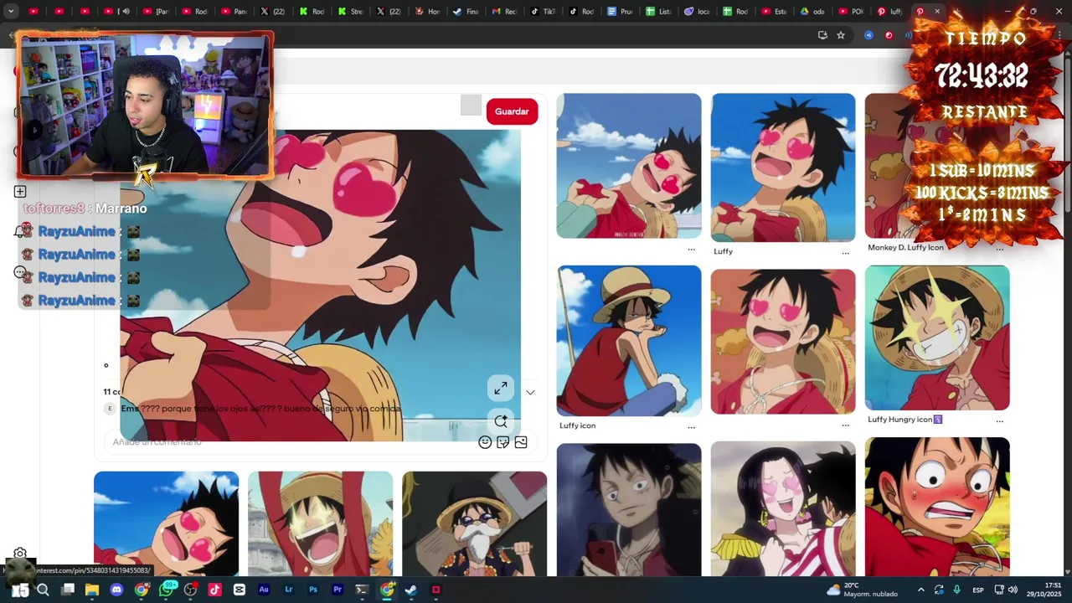Open Pinterest notifications bell in sidebar
This screenshot has width=1072, height=603.
click(x=20, y=231)
